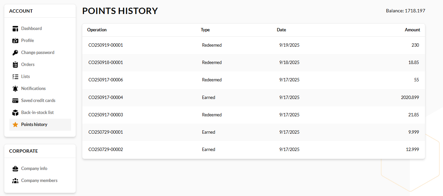Open the Orders menu item
Screen dimensions: 443x196
[x=28, y=64]
